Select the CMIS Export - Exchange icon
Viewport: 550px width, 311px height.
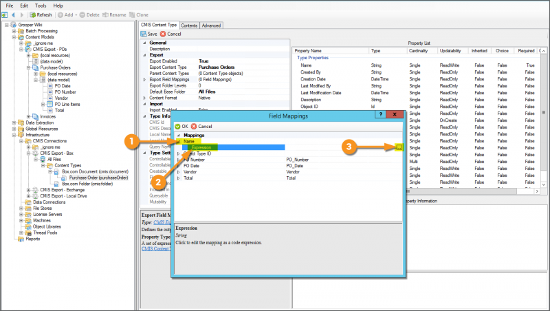click(x=36, y=190)
